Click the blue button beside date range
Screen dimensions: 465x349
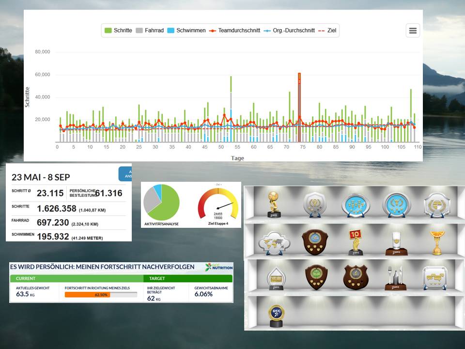pos(125,174)
